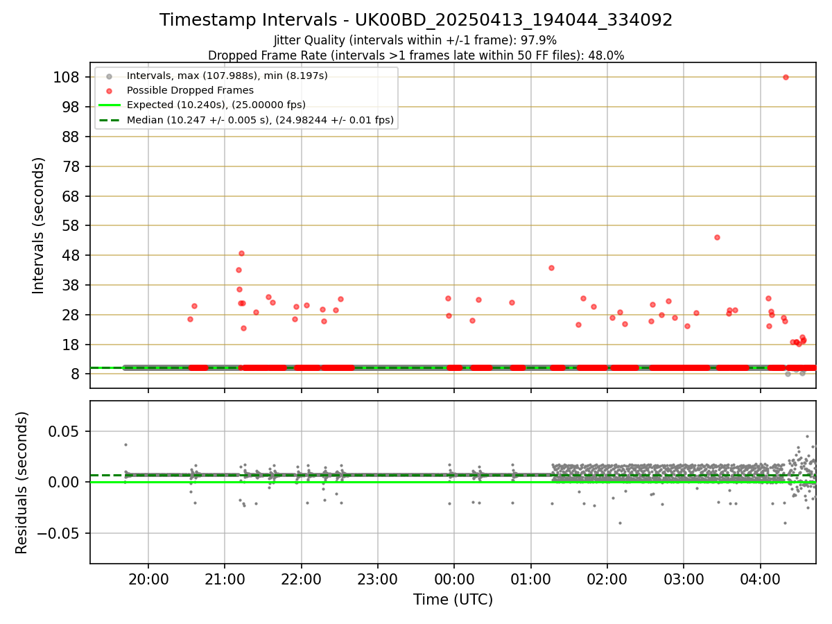Click the 'Intervals (seconds)' y-axis label
Screen dimensions: 832x624
(x=39, y=225)
